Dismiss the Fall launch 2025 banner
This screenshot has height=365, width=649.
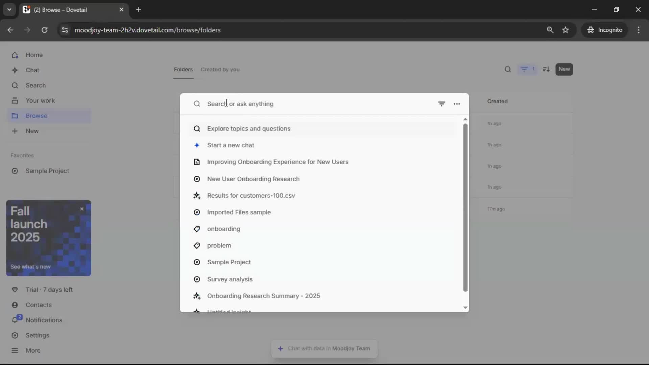click(81, 209)
